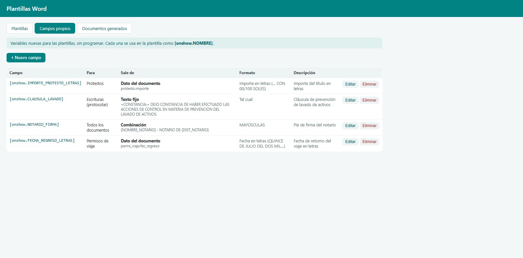Image resolution: width=523 pixels, height=258 pixels.
Task: Click the [onshow.FECHA_REGRESO_LETRAS] field code
Action: [x=42, y=141]
